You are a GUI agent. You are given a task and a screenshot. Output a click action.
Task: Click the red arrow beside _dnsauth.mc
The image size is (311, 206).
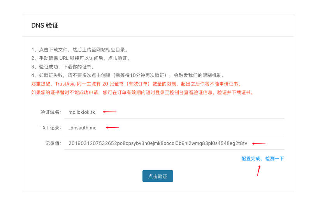112,127
